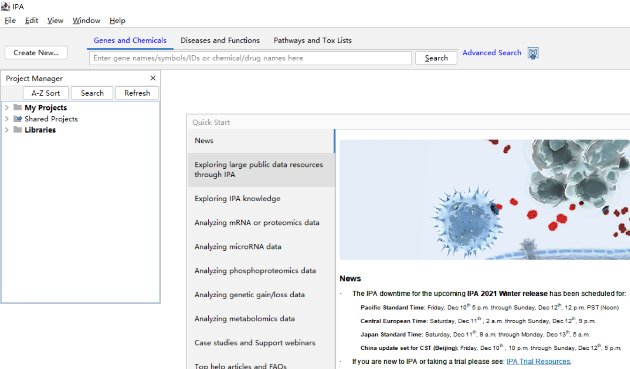Click A-Z Sort in Project Manager
Viewport: 630px width, 369px height.
click(x=46, y=93)
